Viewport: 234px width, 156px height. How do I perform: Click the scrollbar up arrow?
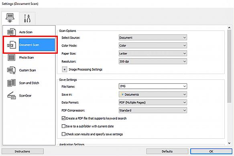click(x=229, y=28)
